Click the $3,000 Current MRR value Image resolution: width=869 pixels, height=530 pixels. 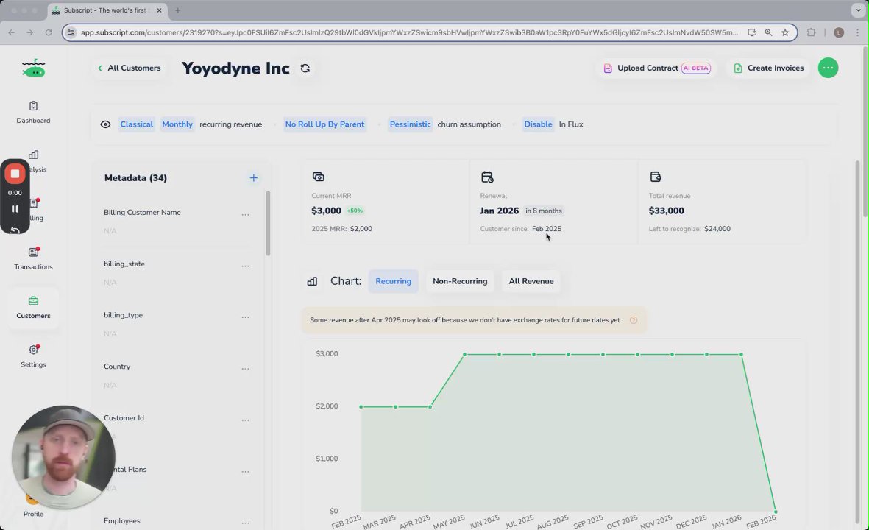click(327, 211)
